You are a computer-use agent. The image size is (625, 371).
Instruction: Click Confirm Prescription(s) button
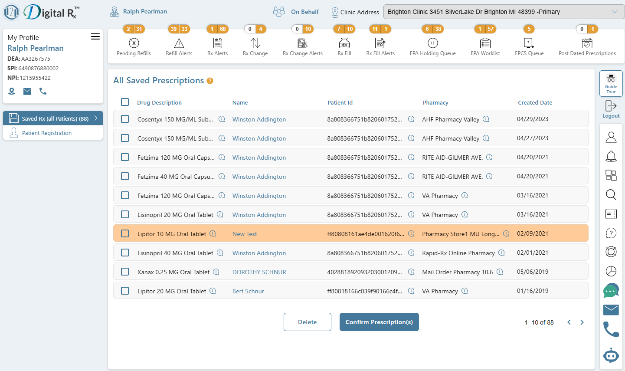point(379,322)
